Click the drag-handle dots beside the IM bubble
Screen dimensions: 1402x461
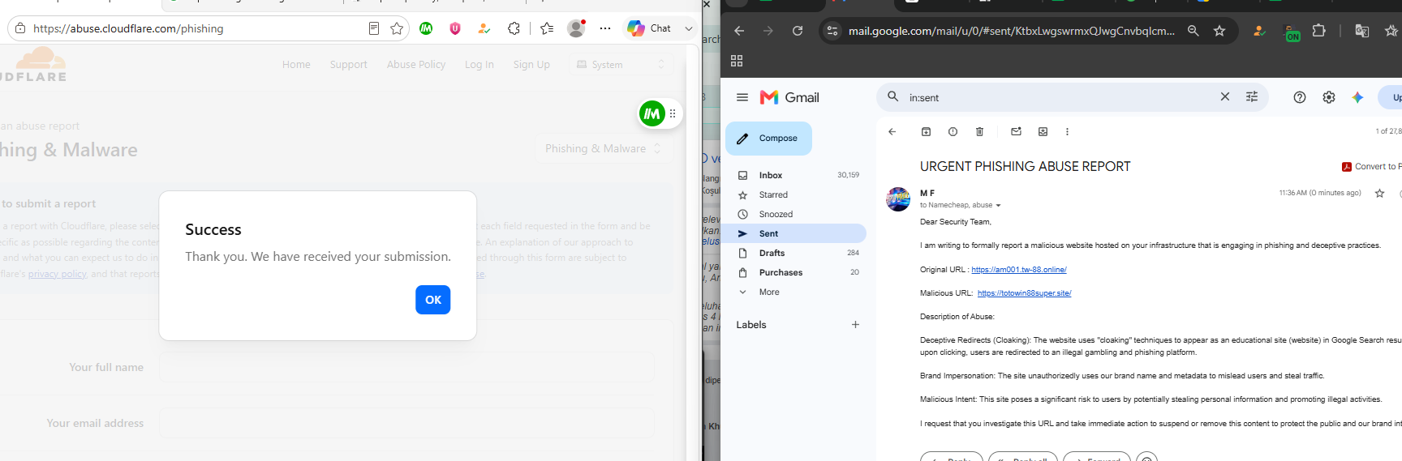tap(673, 114)
